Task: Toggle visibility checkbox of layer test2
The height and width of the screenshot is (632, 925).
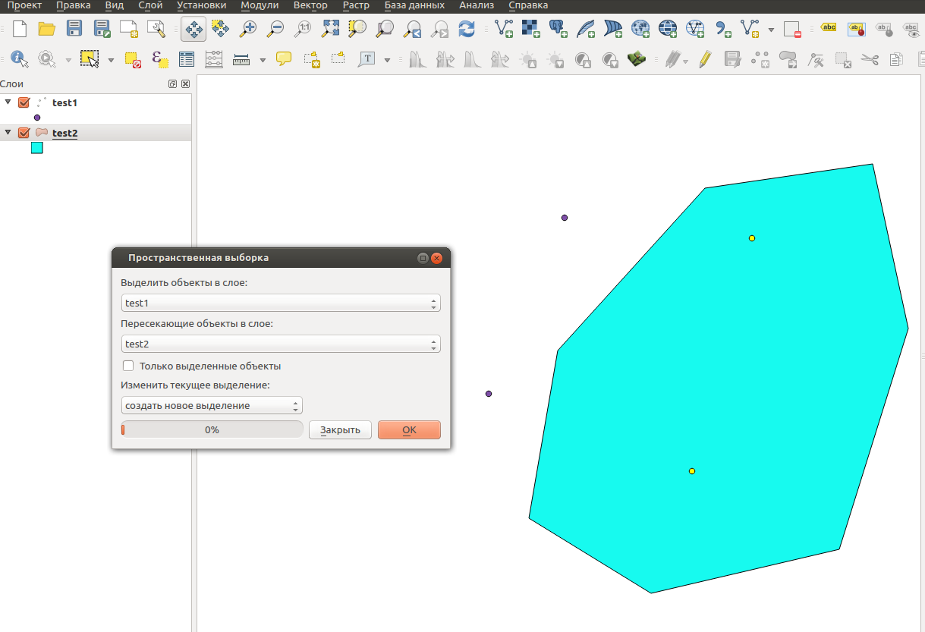Action: pos(24,133)
